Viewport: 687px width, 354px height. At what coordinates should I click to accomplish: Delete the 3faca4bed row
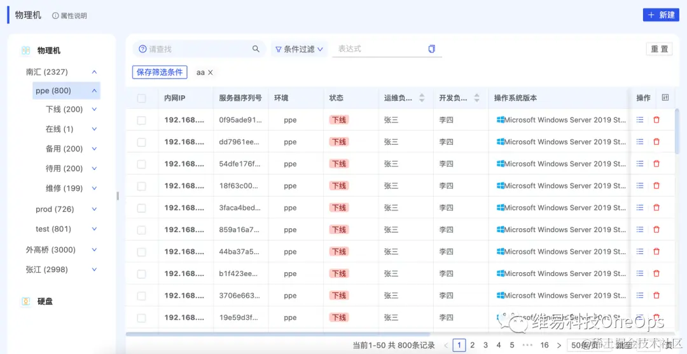(656, 207)
